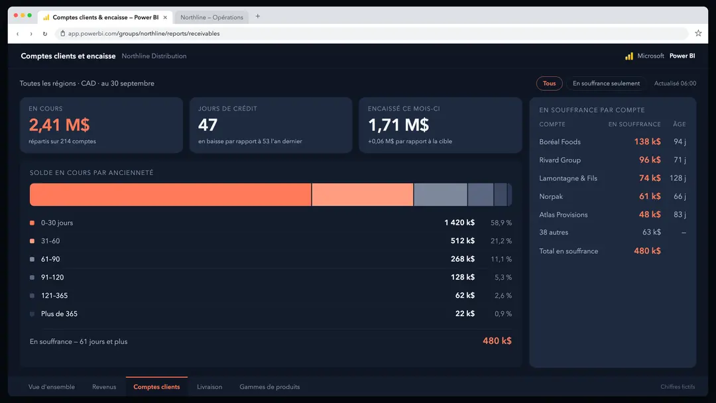Click the 1 420 k$ amount

[x=459, y=223]
